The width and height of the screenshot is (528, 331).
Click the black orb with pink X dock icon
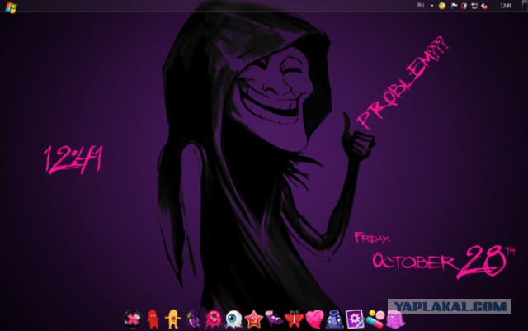[x=132, y=319]
